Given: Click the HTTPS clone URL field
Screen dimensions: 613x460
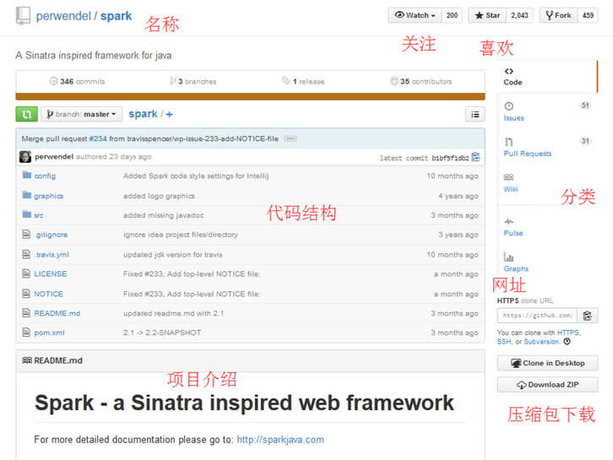Looking at the screenshot, I should coord(536,316).
